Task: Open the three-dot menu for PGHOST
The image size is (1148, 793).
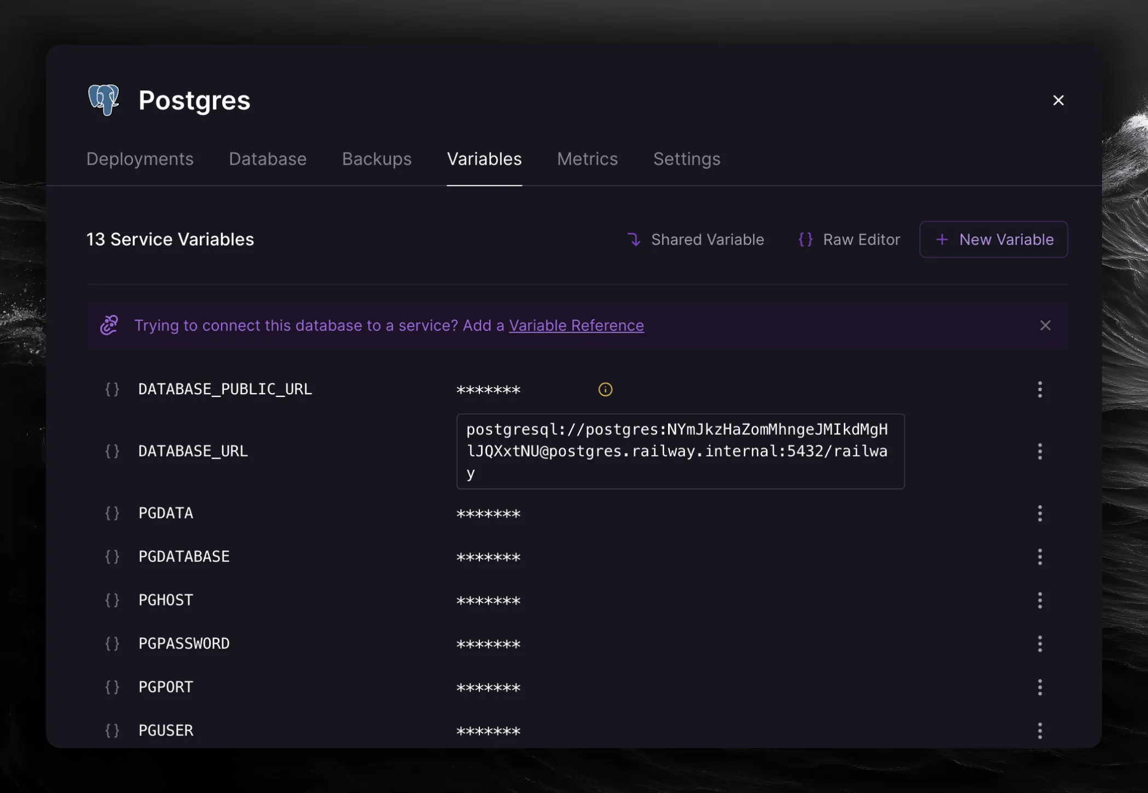Action: 1040,600
